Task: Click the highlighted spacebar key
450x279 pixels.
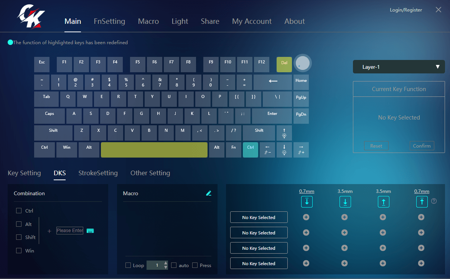Action: pyautogui.click(x=154, y=150)
